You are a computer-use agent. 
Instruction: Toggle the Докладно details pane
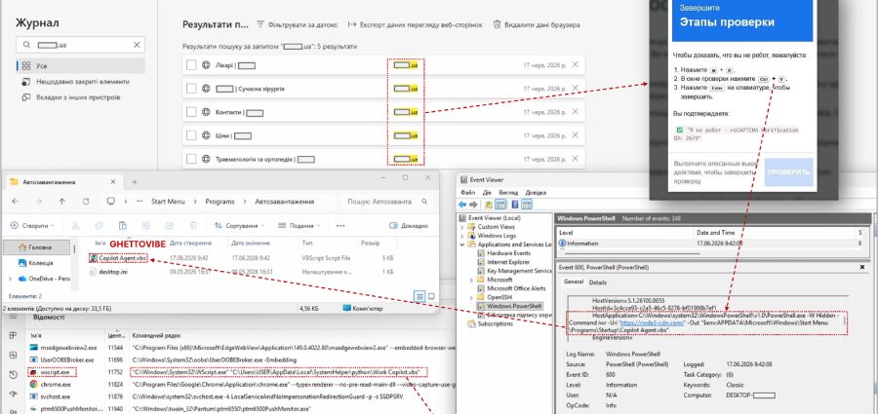click(410, 225)
